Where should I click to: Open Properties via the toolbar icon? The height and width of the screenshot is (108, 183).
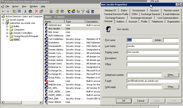41,11
